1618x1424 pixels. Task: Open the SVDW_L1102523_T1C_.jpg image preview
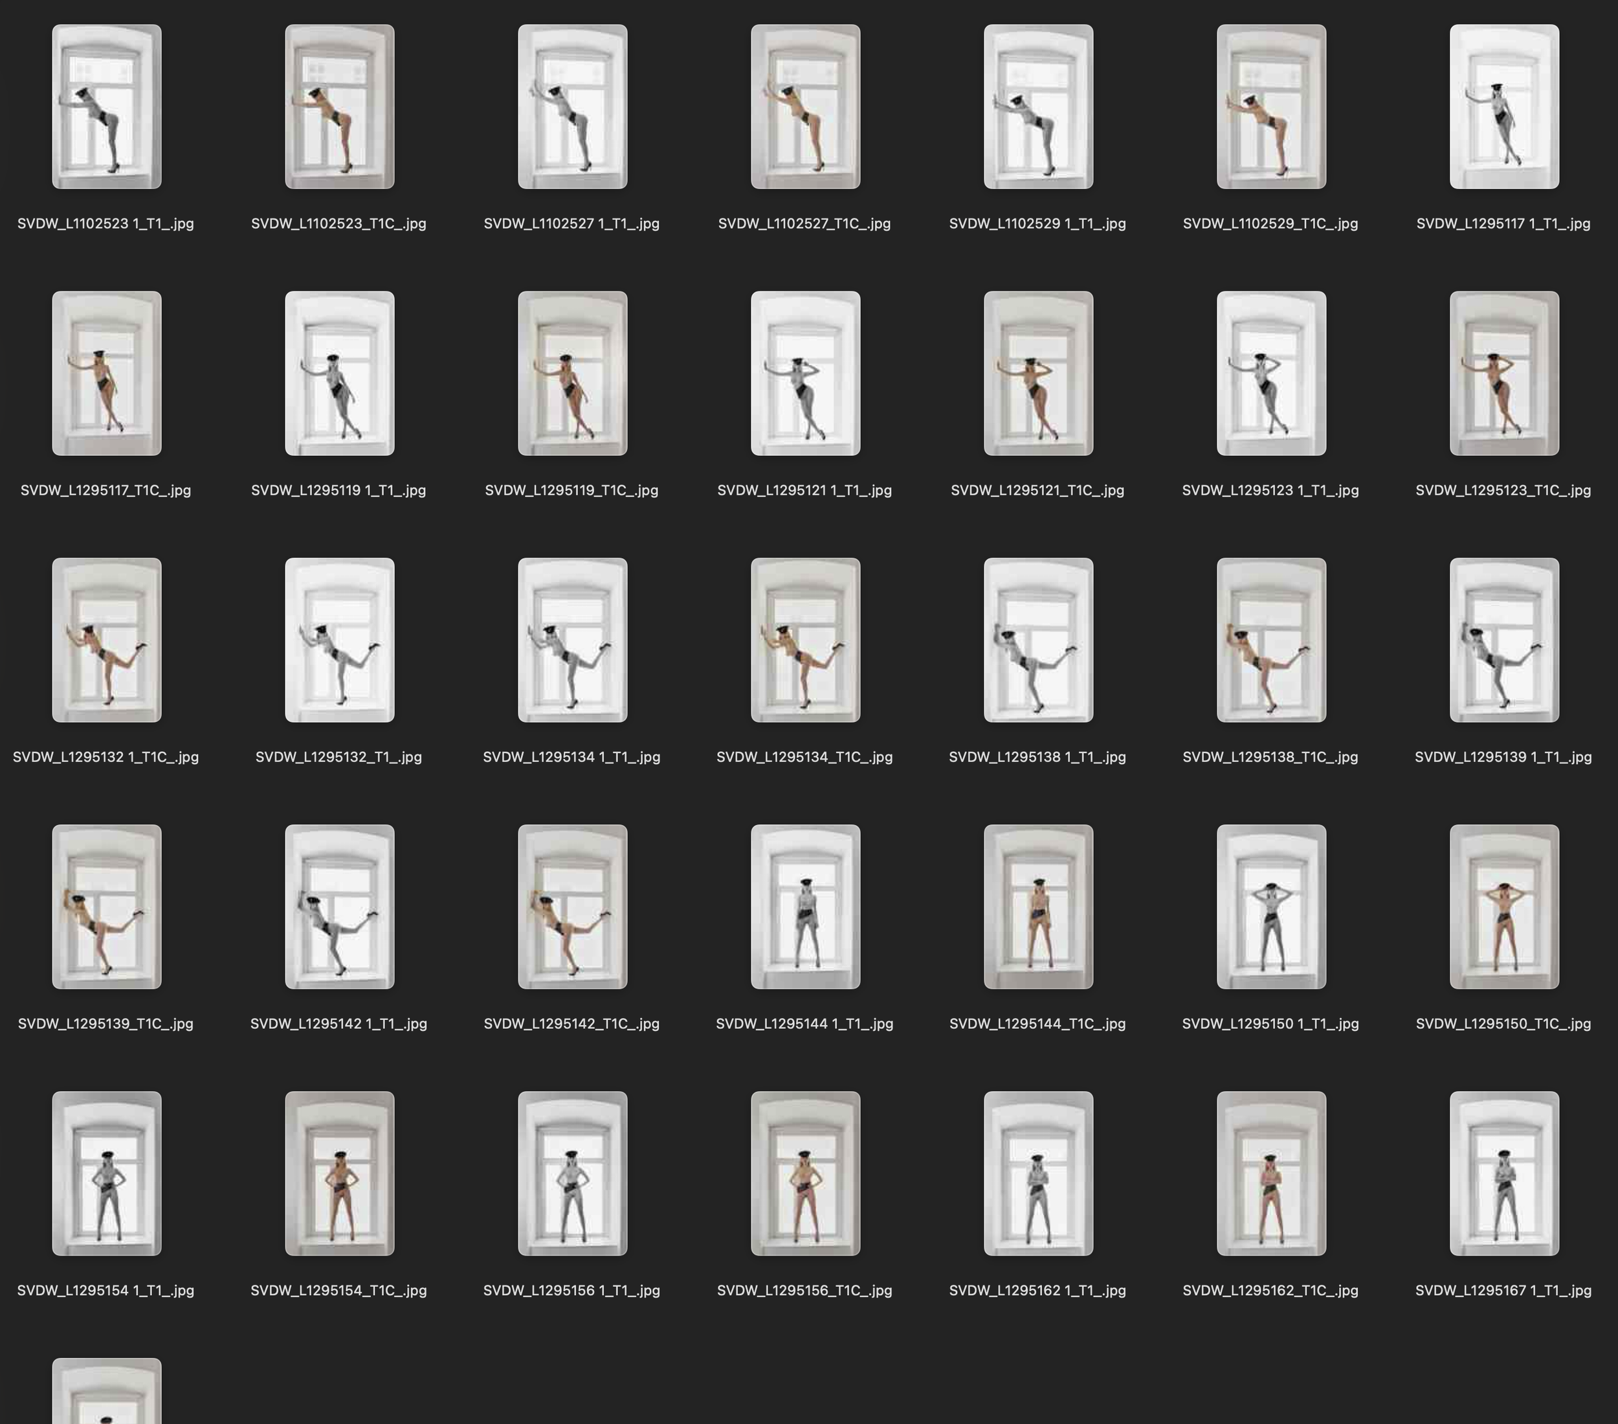point(340,106)
